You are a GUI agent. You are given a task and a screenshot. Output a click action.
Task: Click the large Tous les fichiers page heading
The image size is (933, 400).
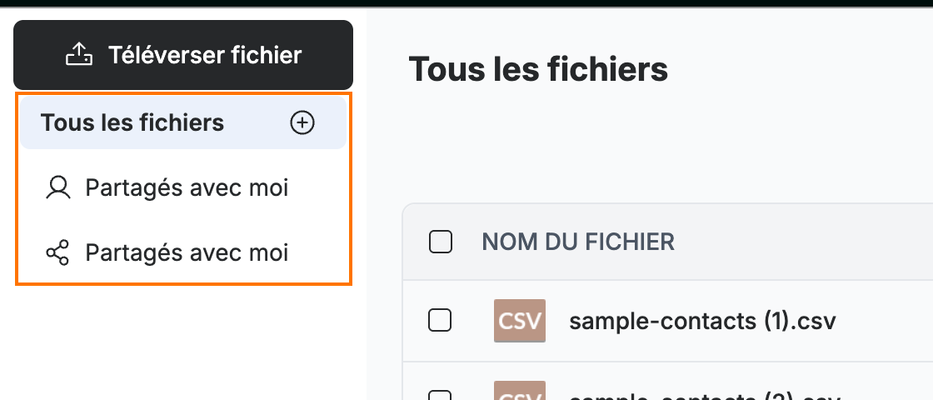click(538, 69)
